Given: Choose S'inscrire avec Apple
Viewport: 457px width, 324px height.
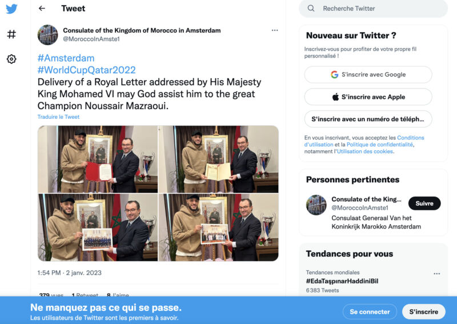Looking at the screenshot, I should coord(368,97).
